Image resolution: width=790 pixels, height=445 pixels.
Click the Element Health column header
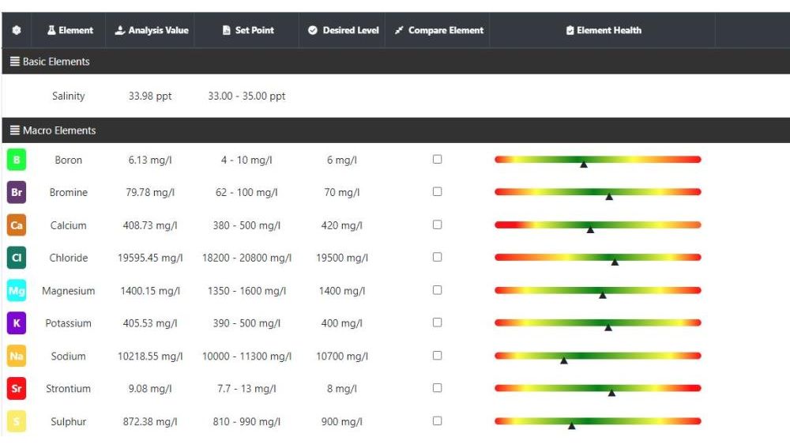coord(604,31)
